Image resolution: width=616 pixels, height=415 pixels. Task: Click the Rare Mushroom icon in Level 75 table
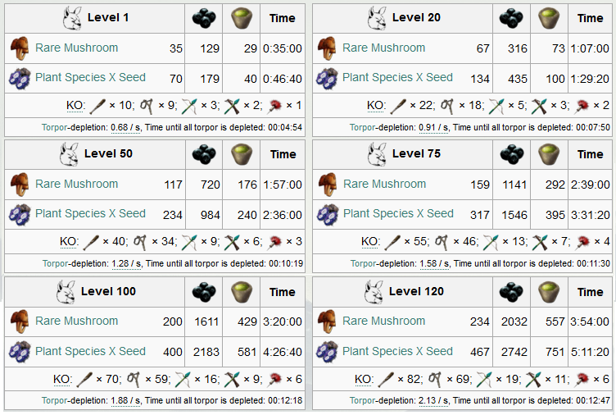tap(328, 184)
